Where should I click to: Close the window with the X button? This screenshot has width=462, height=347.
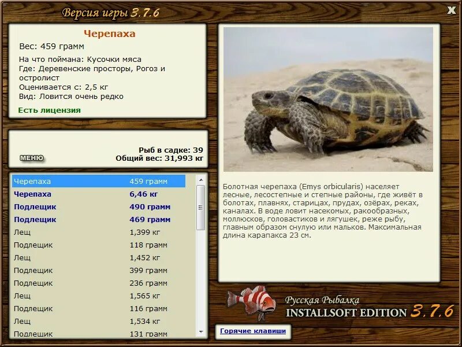451,10
